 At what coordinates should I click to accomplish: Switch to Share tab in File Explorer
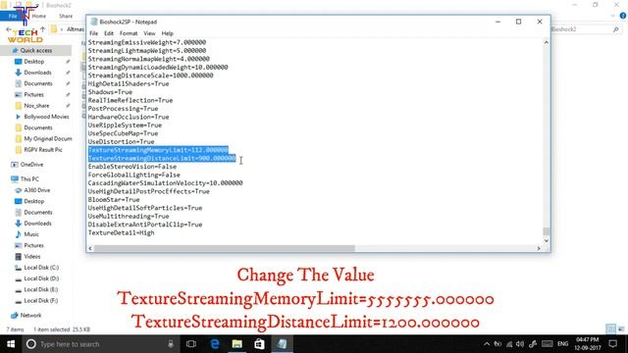[66, 16]
